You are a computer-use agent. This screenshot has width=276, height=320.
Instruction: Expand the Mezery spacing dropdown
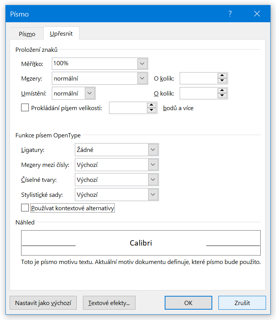[142, 78]
